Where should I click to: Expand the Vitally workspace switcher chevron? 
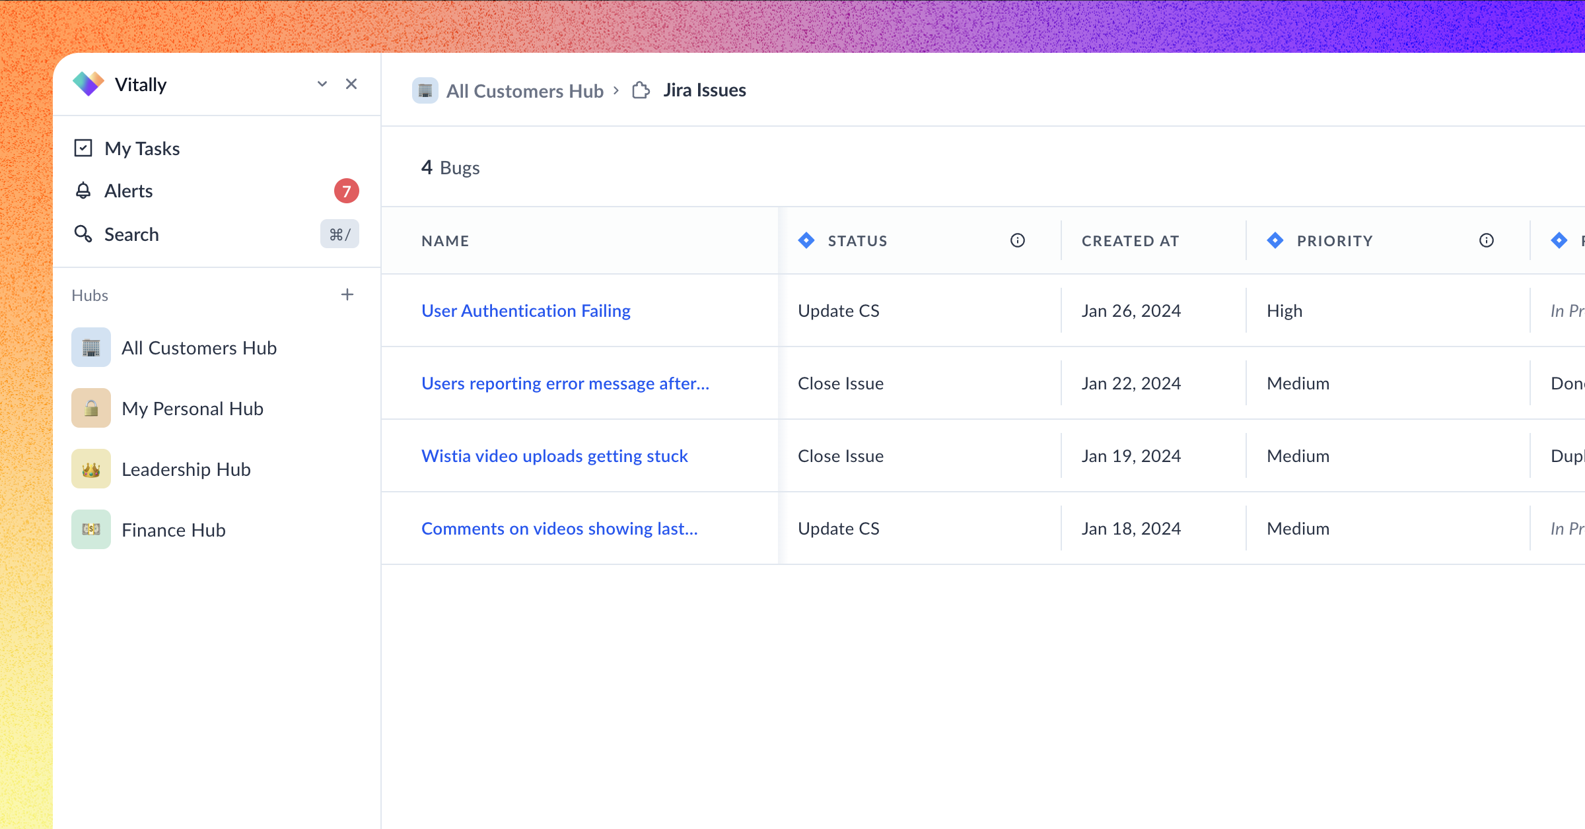coord(322,84)
